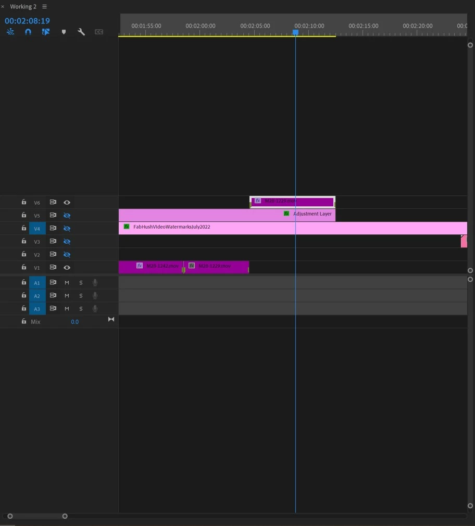Toggle V3 sync lock icon
Viewport: 475px width, 526px height.
point(53,241)
